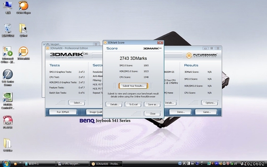Click the Options button under Results
This screenshot has width=267, height=167.
click(x=209, y=103)
